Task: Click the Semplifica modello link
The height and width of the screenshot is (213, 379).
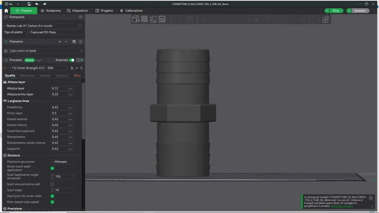Action: [342, 206]
